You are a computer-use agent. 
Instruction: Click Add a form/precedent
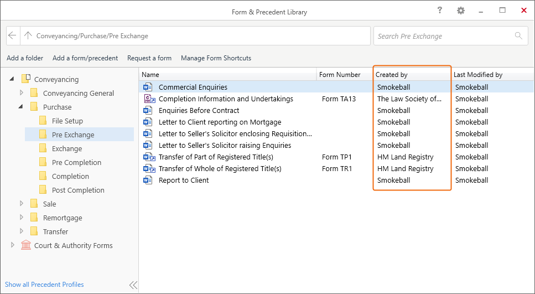pos(85,58)
